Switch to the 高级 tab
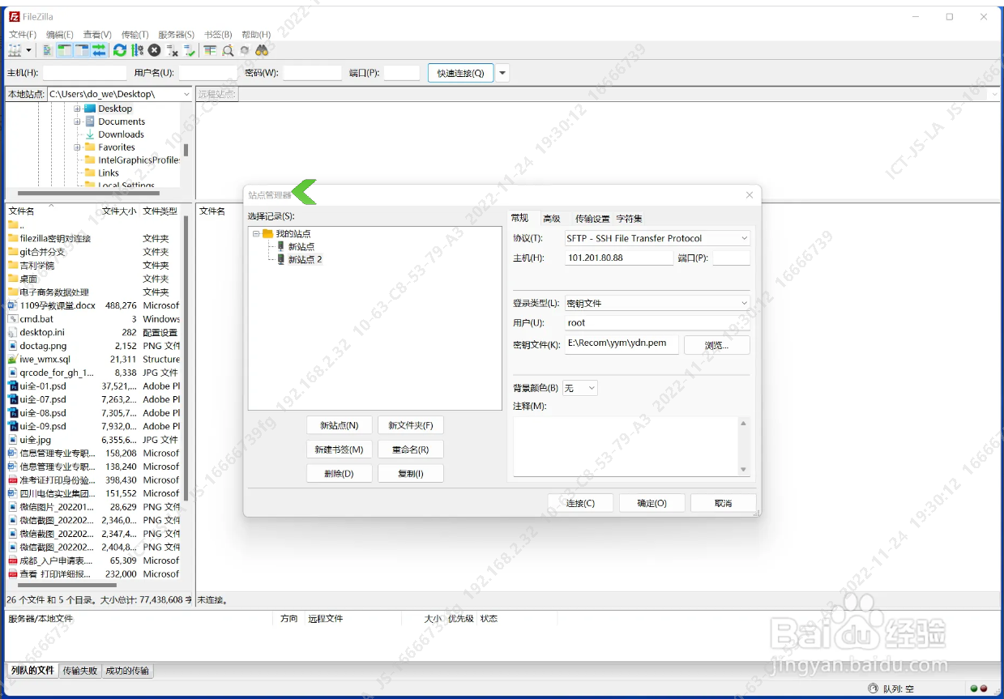 [552, 219]
